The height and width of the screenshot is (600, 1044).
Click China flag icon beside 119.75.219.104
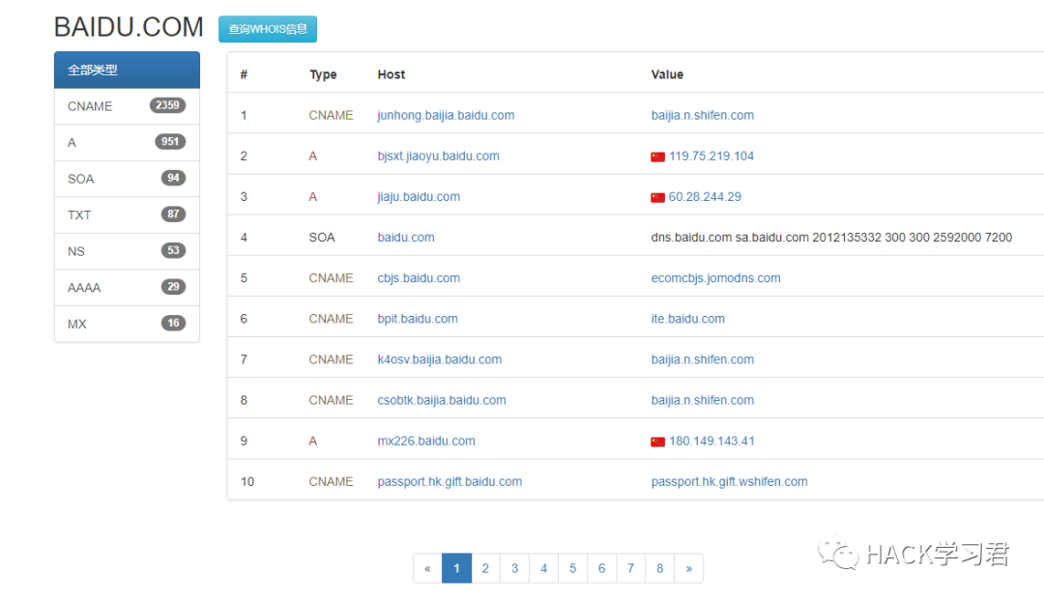pos(658,157)
